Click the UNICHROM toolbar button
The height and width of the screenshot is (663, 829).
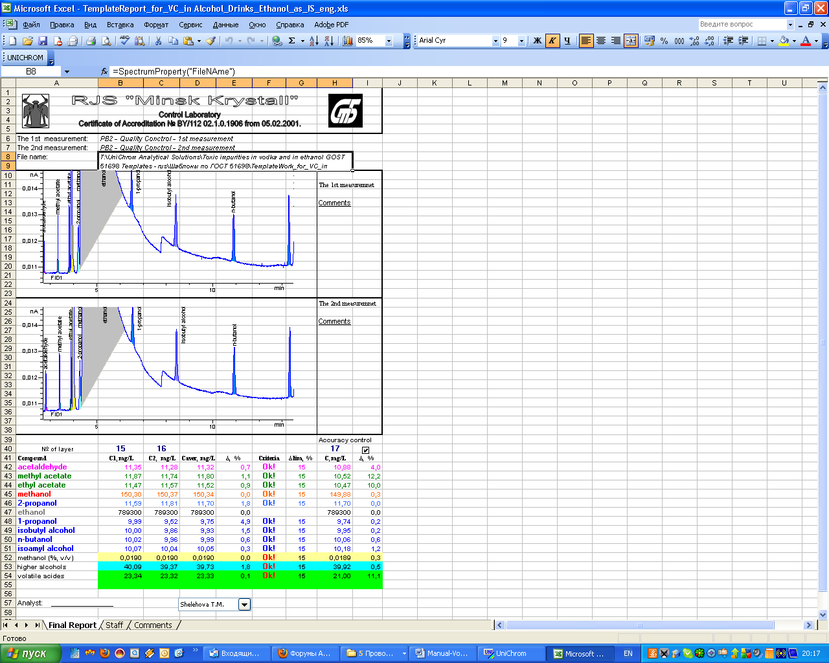pyautogui.click(x=25, y=58)
